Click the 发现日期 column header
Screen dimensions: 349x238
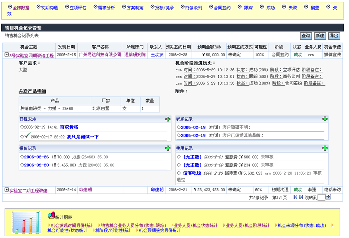click(x=66, y=47)
